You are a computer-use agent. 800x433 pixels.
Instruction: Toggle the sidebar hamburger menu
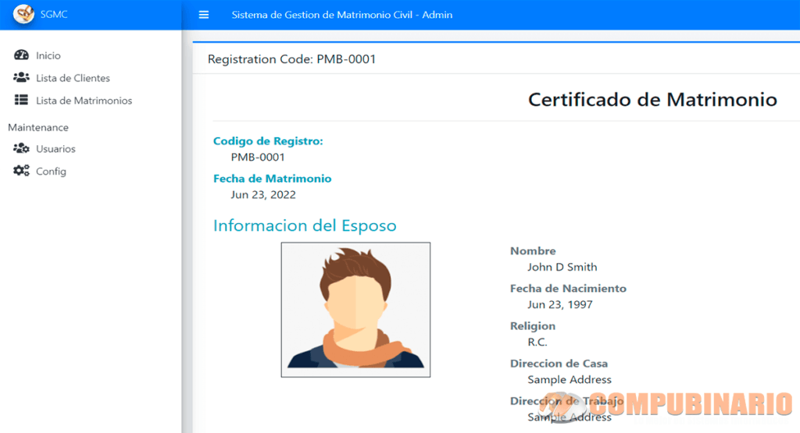(204, 15)
